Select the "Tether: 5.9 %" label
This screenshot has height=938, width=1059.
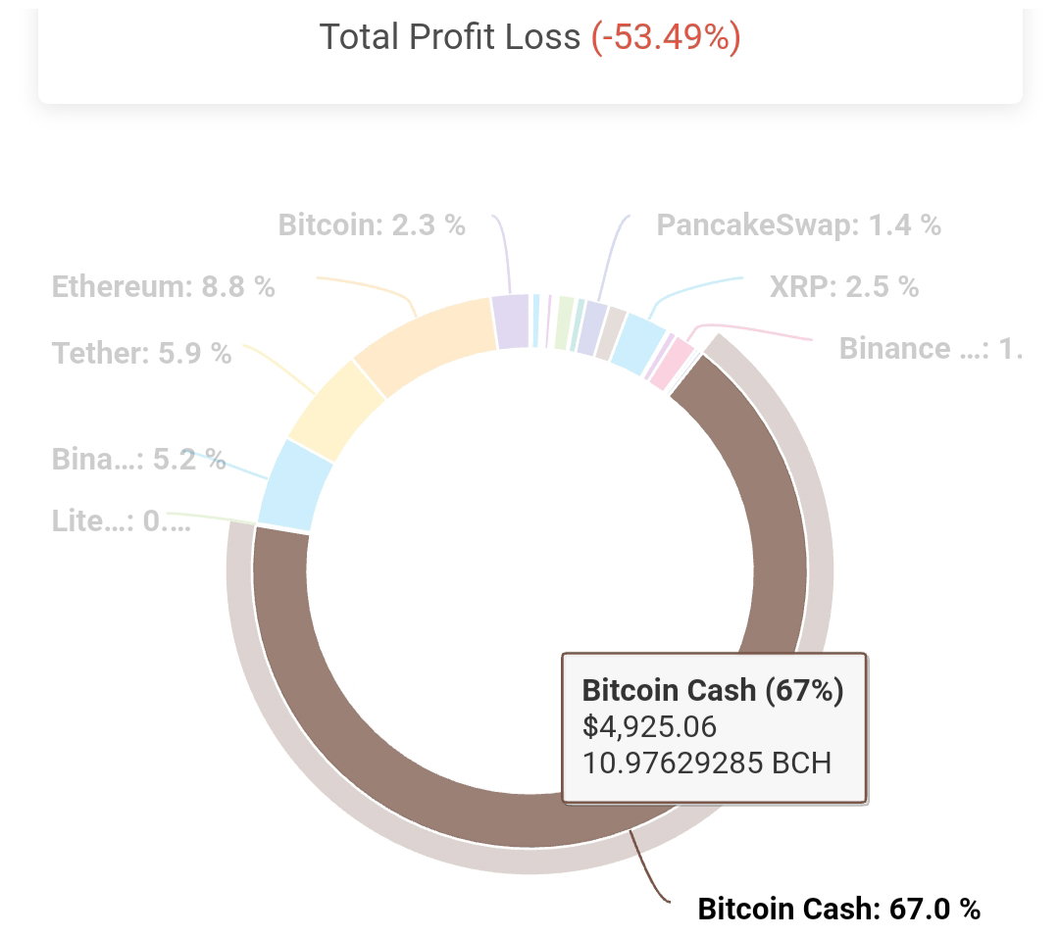coord(142,353)
